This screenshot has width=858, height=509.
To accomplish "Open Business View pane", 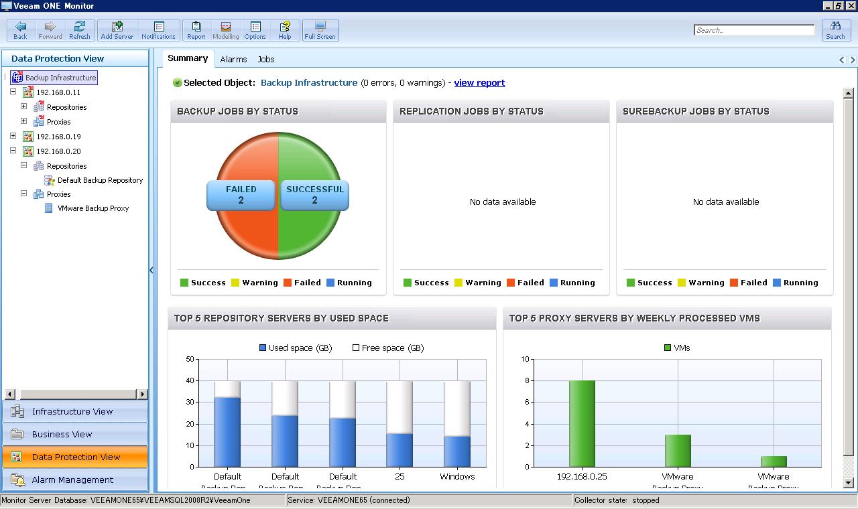I will coord(75,435).
